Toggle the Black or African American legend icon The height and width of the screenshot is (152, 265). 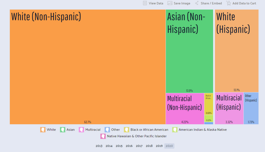pyautogui.click(x=126, y=130)
